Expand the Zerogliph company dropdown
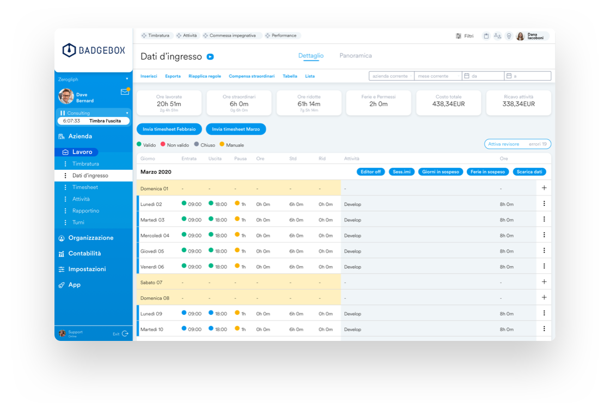Viewport: 610px width, 403px height. [x=127, y=79]
